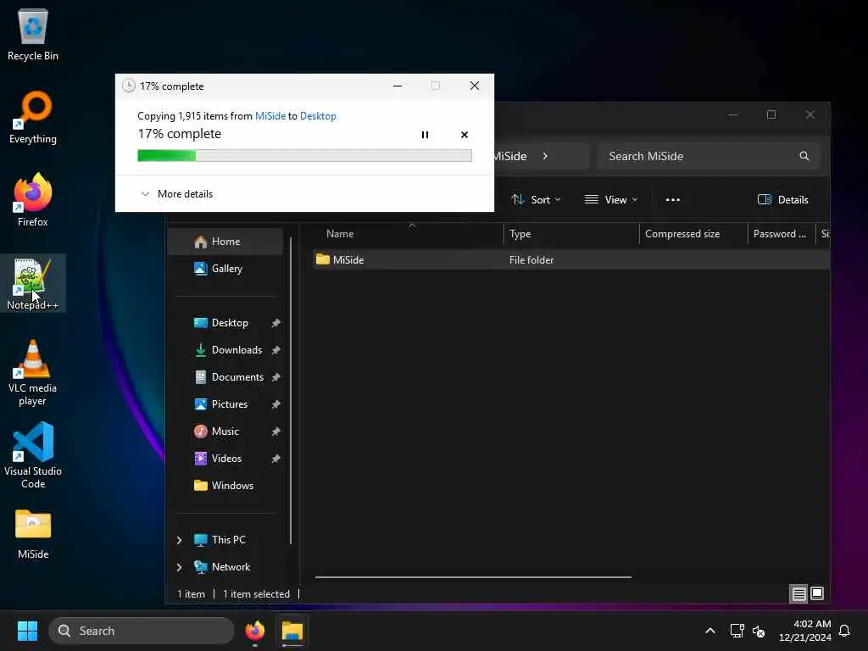This screenshot has height=651, width=868.
Task: Click the search magnifier icon in Explorer
Action: [804, 156]
